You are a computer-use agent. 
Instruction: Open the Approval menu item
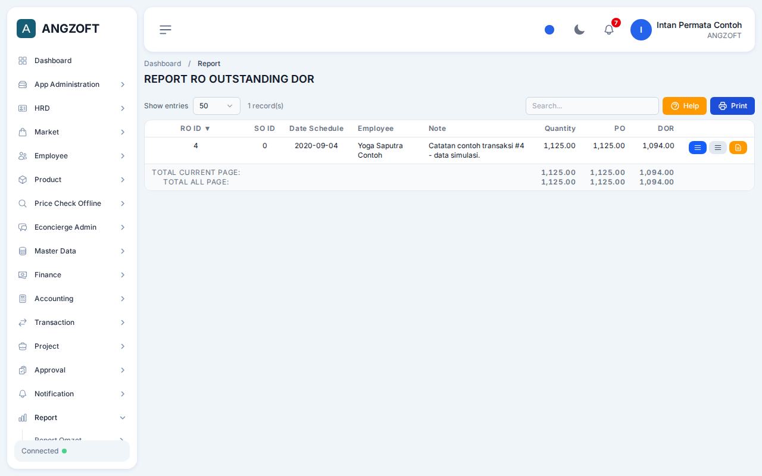[72, 370]
